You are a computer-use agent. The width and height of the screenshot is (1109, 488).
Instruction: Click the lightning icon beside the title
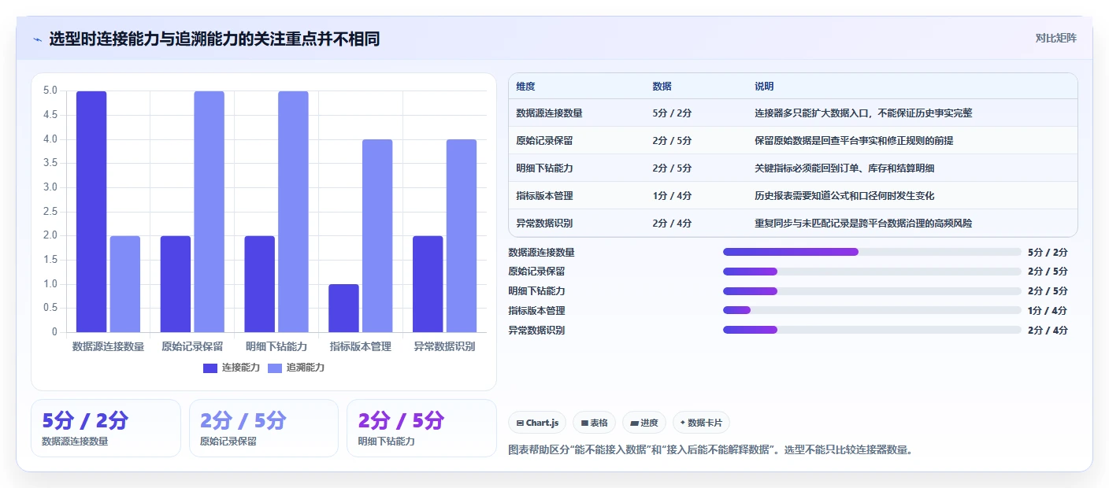(x=38, y=39)
